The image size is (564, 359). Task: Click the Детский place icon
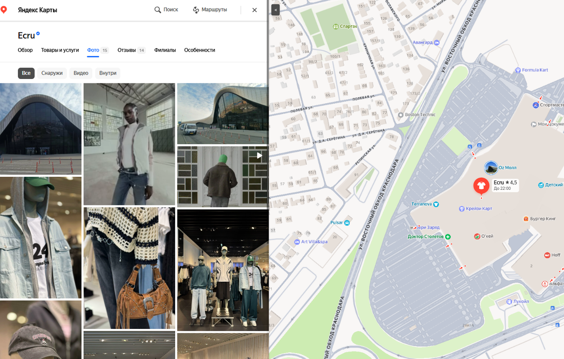point(541,185)
